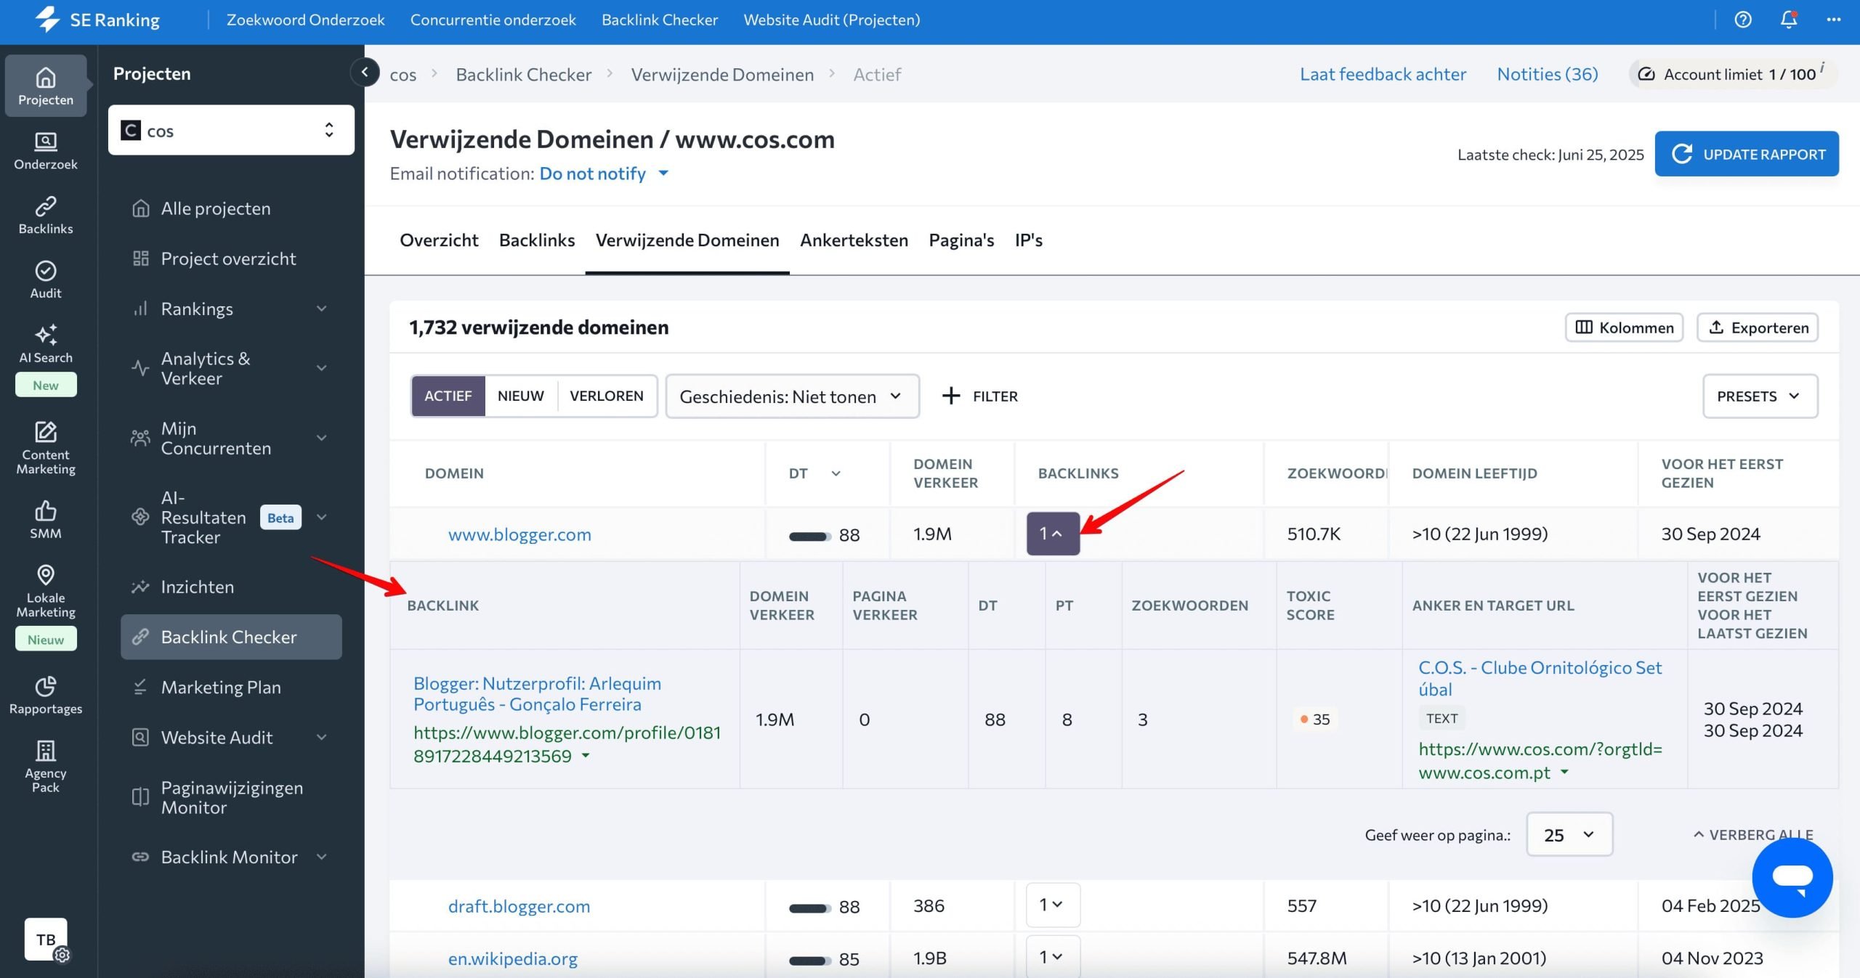The image size is (1860, 978).
Task: Expand the Rankings menu section
Action: [x=231, y=309]
